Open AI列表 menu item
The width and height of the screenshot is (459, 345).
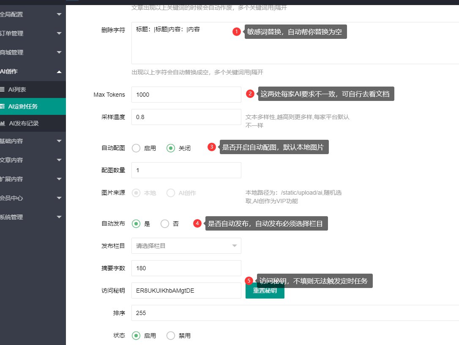coord(33,90)
